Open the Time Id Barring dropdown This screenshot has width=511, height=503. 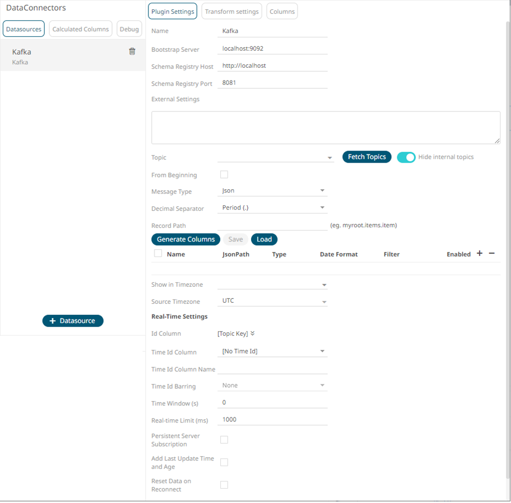click(273, 386)
